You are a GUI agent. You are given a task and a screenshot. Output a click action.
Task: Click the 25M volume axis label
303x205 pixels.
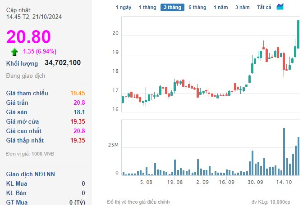(114, 145)
